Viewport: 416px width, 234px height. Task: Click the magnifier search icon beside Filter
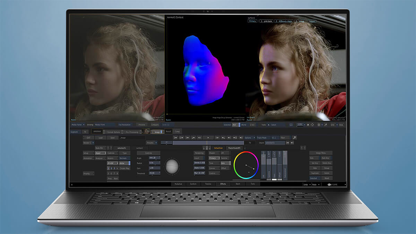[294, 138]
